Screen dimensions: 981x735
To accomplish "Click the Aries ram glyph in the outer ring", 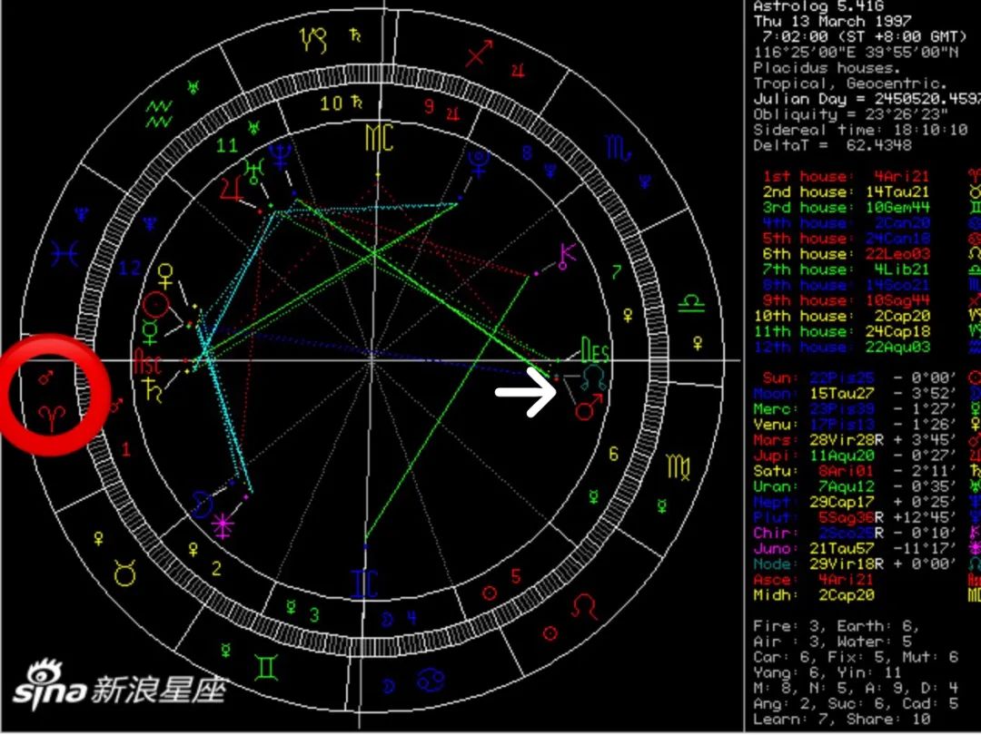I will point(51,416).
